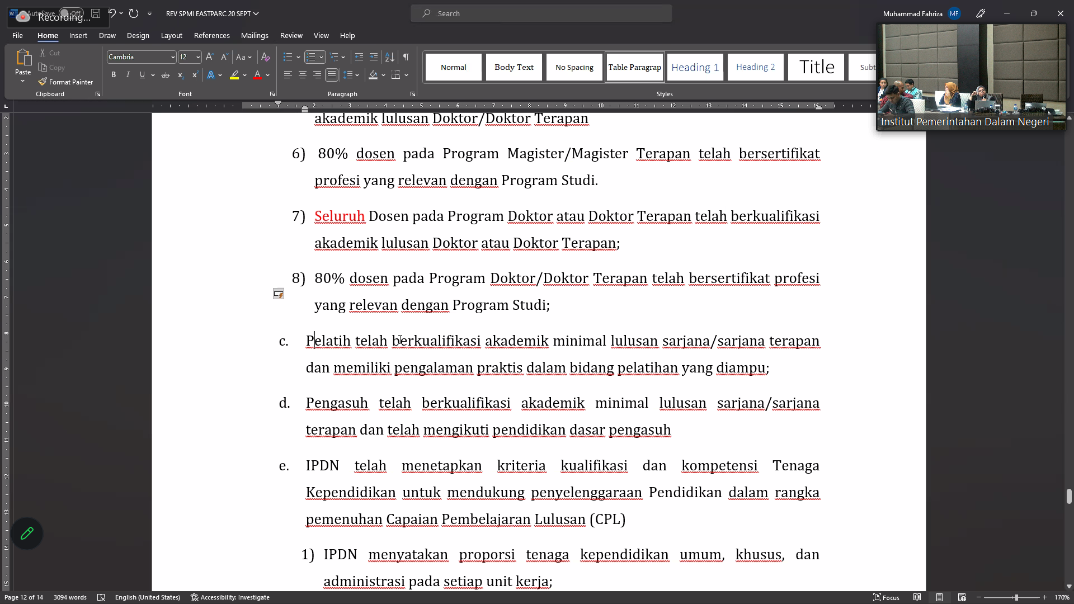Apply subscript formatting
Viewport: 1074px width, 604px height.
tap(180, 75)
